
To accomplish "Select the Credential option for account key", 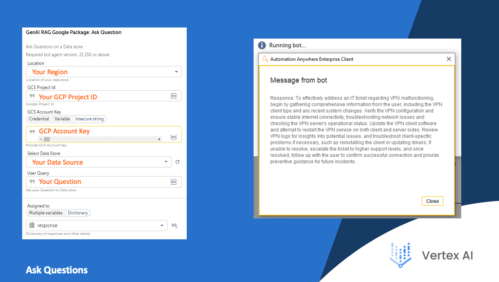I will point(39,119).
